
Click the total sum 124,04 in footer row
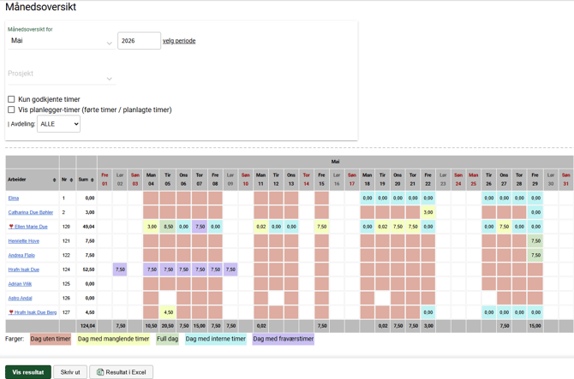[87, 326]
